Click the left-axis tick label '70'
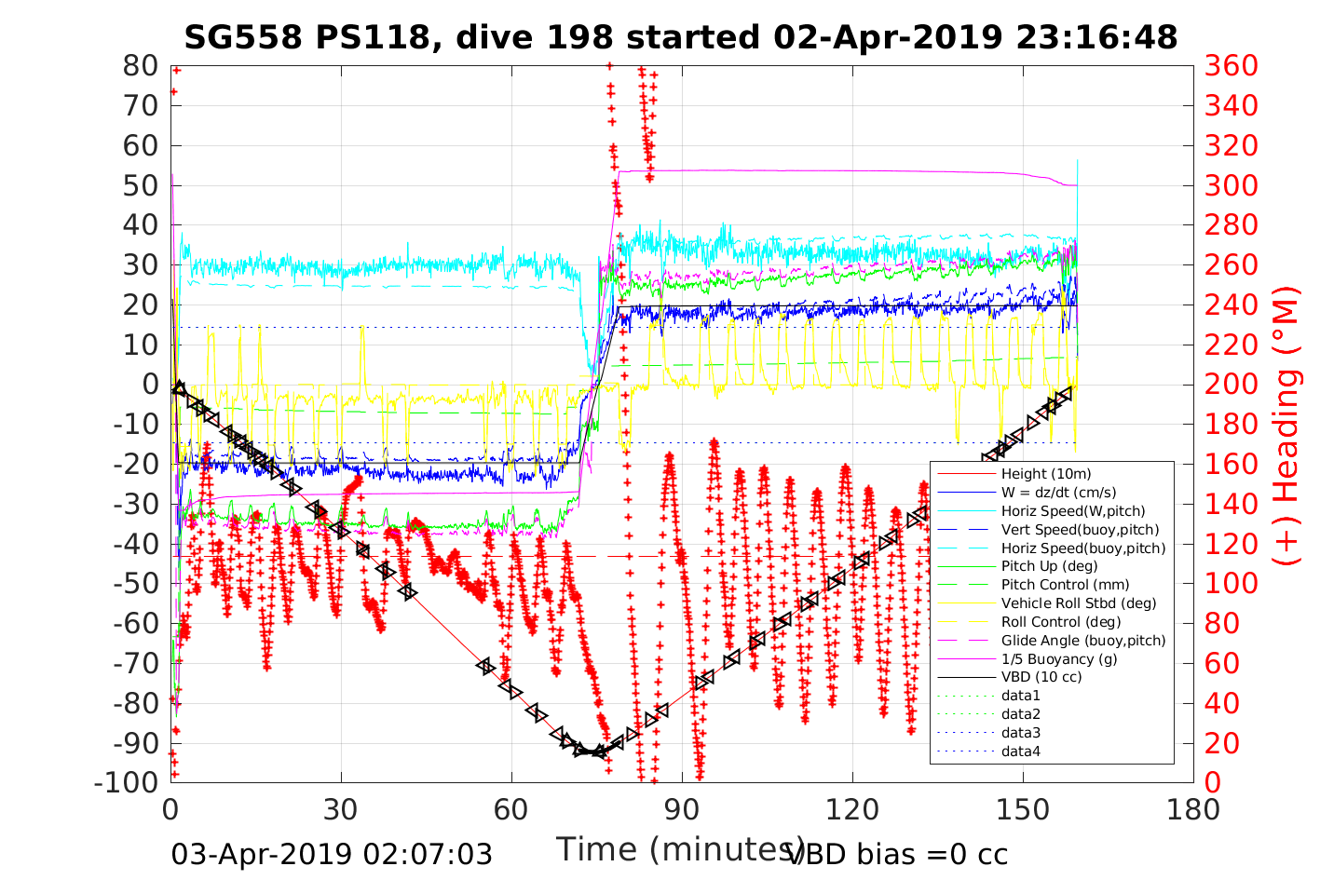The width and height of the screenshot is (1320, 880). (141, 106)
